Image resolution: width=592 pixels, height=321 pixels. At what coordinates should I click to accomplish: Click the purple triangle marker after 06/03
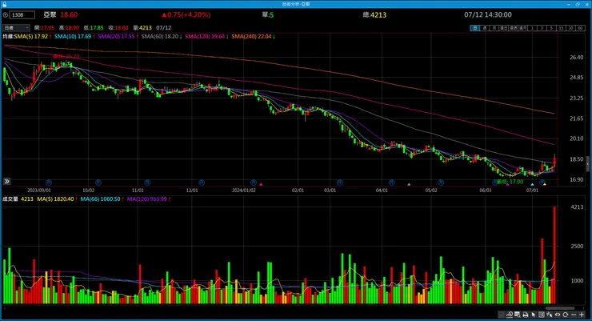pyautogui.click(x=507, y=184)
